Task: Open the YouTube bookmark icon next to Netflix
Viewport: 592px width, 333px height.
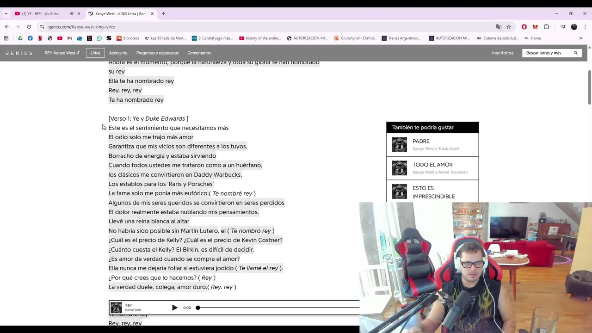Action: coord(60,38)
